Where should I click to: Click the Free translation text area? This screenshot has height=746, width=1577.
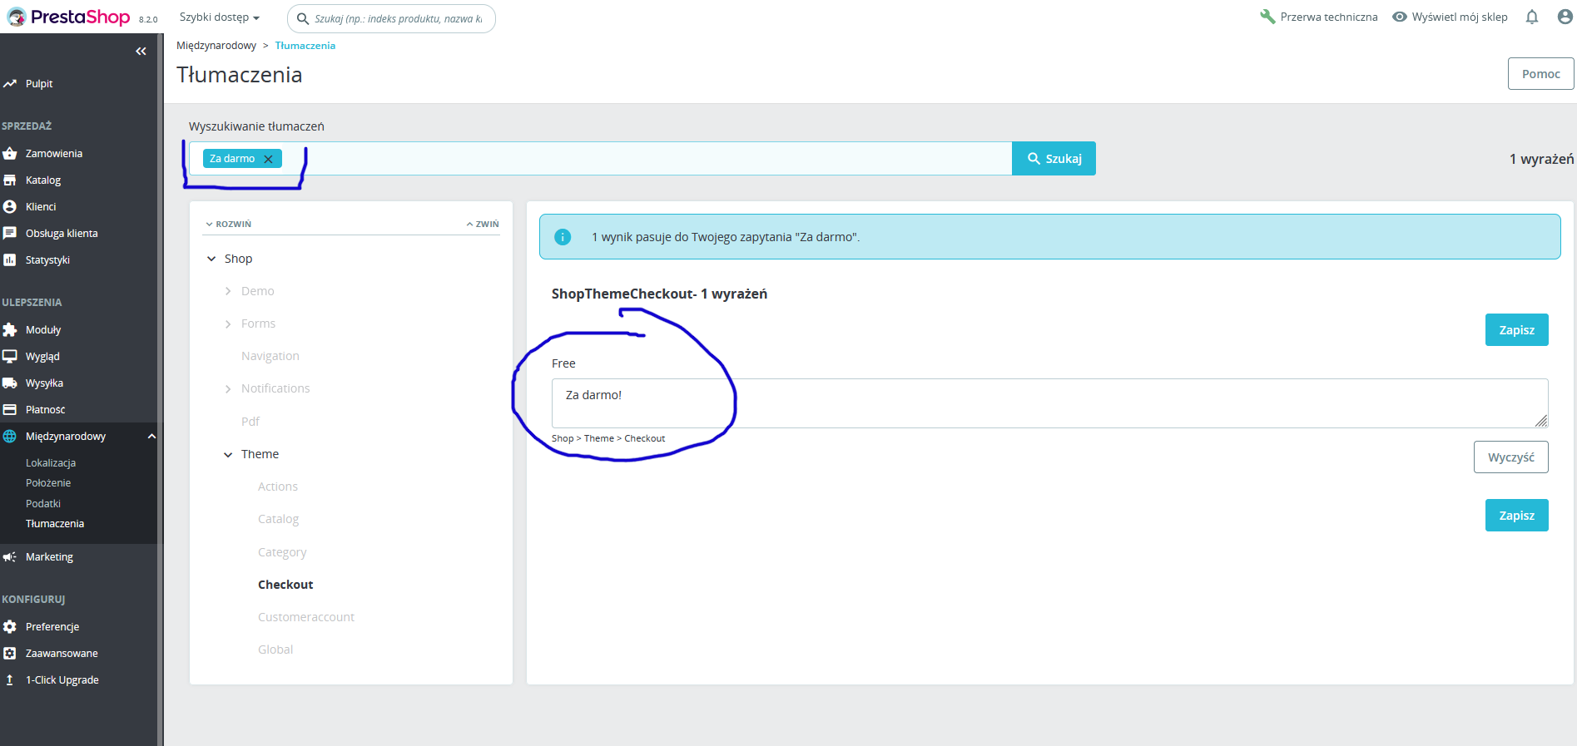point(1049,403)
